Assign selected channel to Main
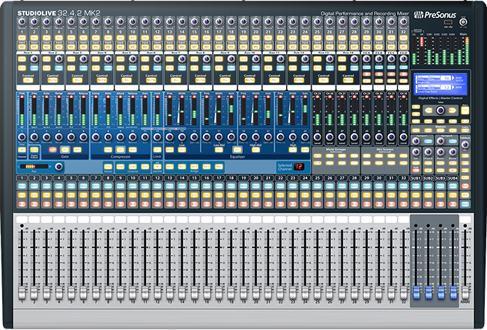 [219, 167]
